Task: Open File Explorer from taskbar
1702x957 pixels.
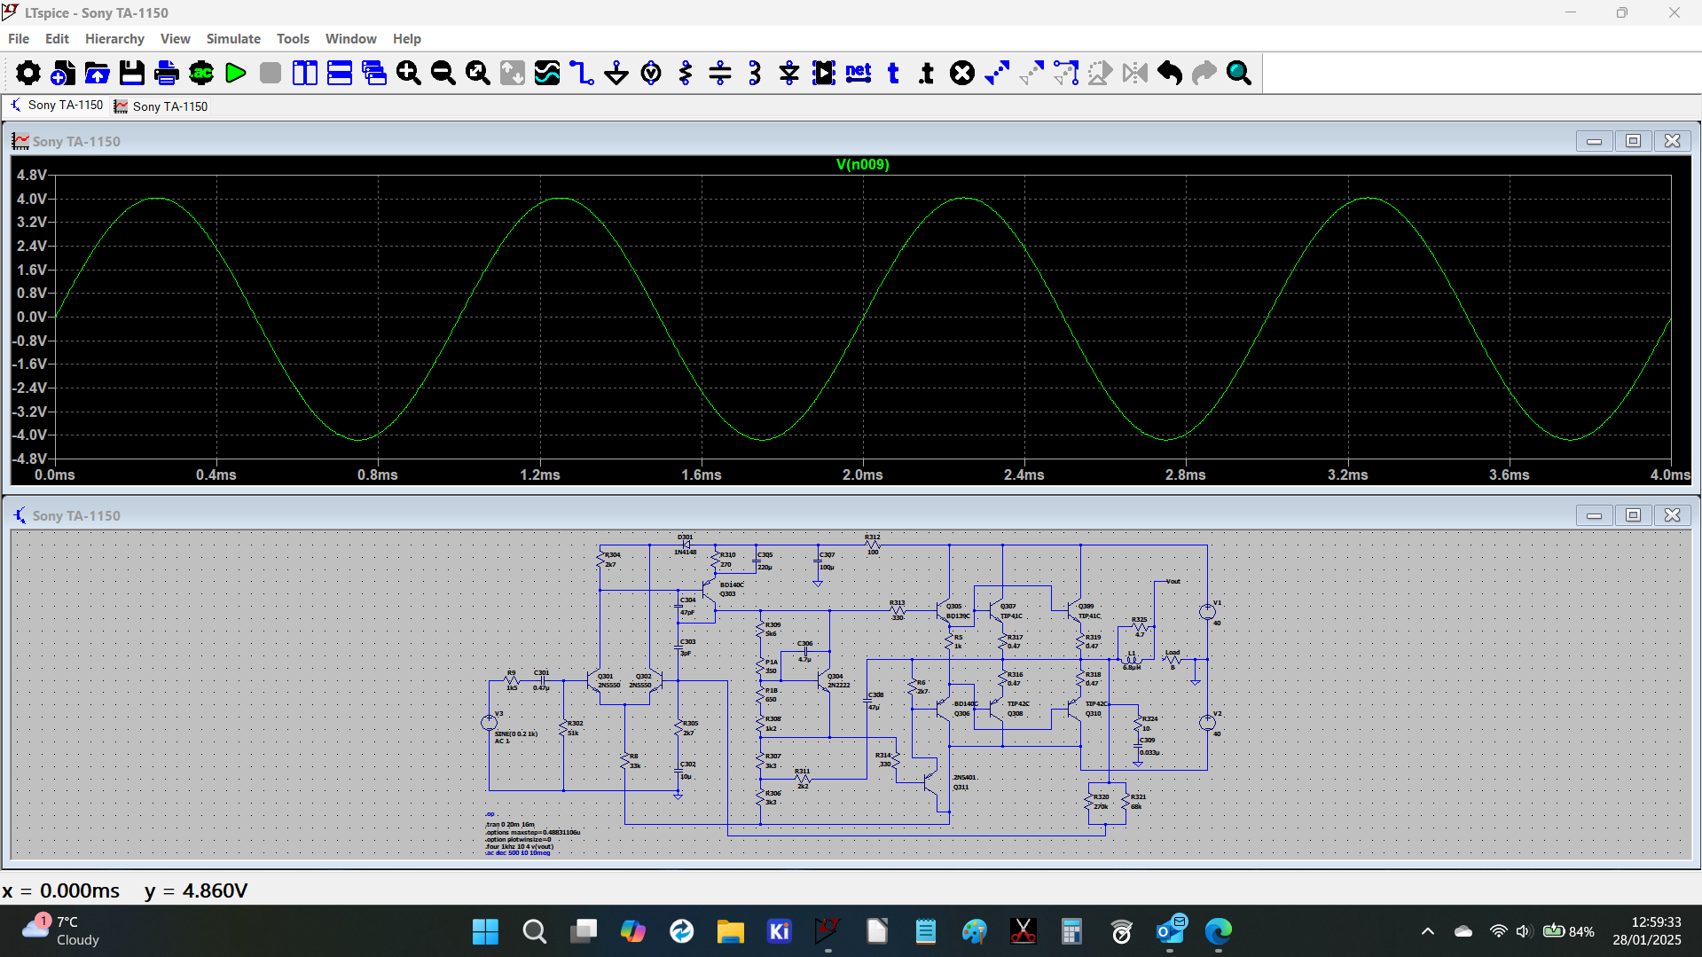Action: tap(730, 931)
